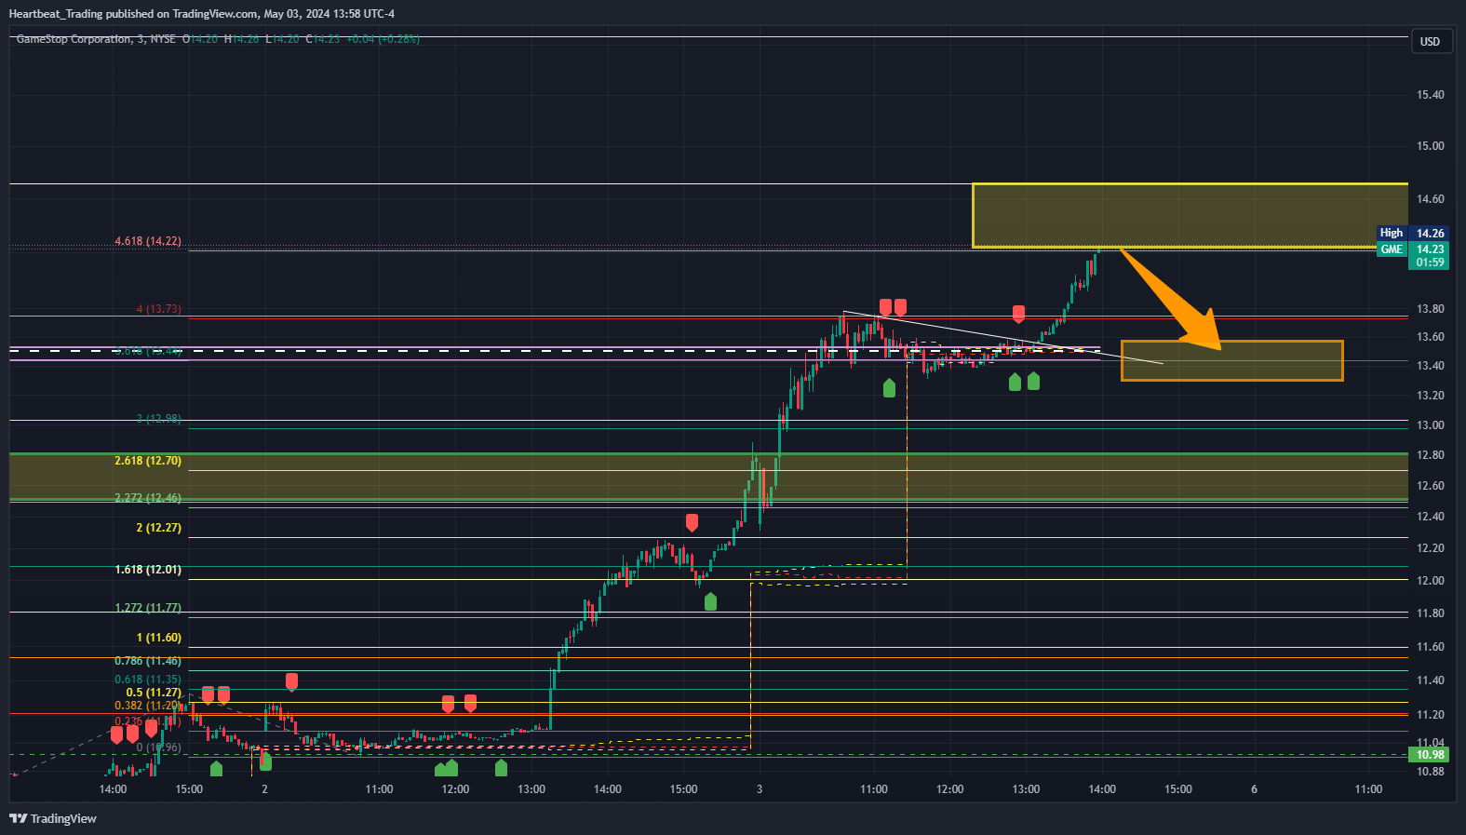Image resolution: width=1466 pixels, height=835 pixels.
Task: Click the red sell marker above the 2 (12.27) level
Action: pos(692,522)
